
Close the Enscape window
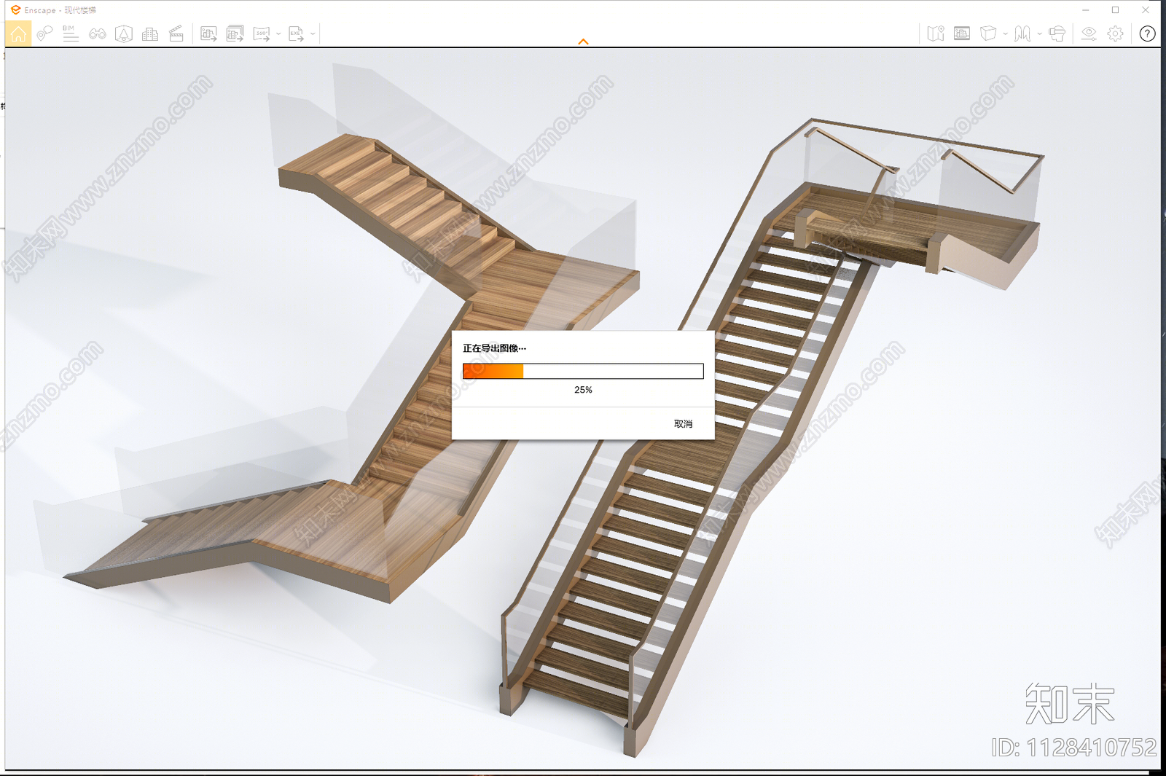point(1145,10)
